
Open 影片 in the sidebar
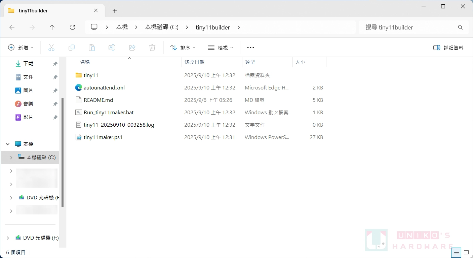28,117
